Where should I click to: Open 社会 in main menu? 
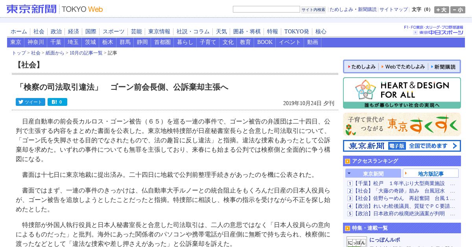pos(39,31)
